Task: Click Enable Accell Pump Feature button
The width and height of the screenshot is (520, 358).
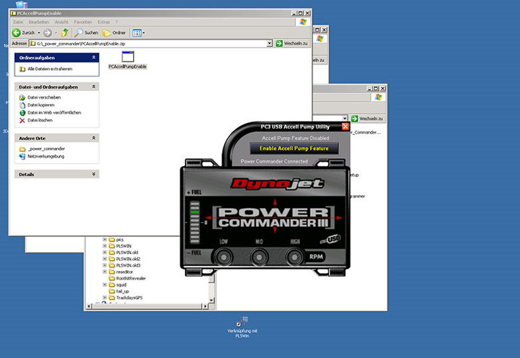Action: (x=294, y=148)
